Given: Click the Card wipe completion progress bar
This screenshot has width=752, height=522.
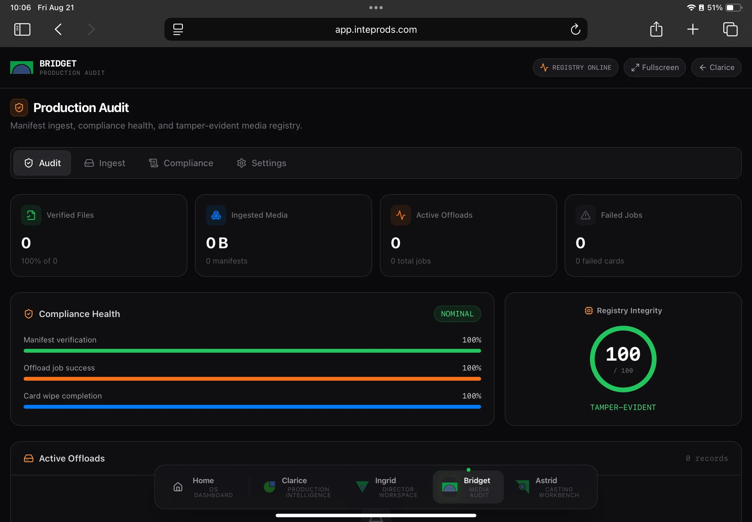Looking at the screenshot, I should point(252,407).
